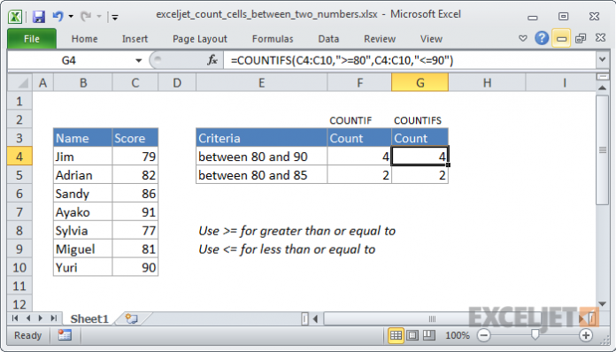This screenshot has height=352, width=616.
Task: Select Sylvia's score 77
Action: pyautogui.click(x=135, y=231)
